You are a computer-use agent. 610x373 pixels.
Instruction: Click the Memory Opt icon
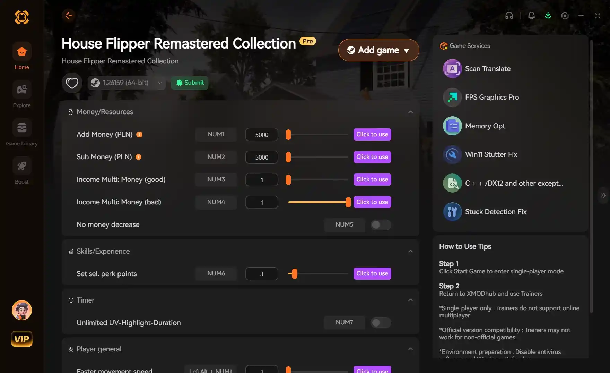(452, 126)
